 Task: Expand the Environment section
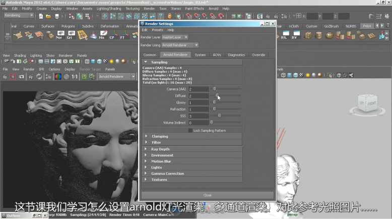pyautogui.click(x=146, y=155)
